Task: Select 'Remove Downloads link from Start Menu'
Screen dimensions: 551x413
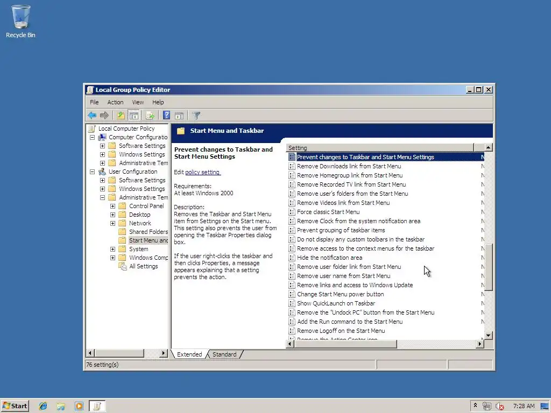Action: pos(349,166)
